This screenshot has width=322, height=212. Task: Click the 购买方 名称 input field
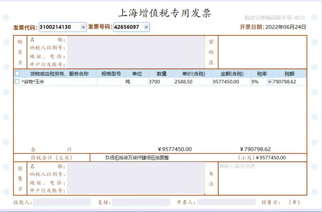click(135, 40)
